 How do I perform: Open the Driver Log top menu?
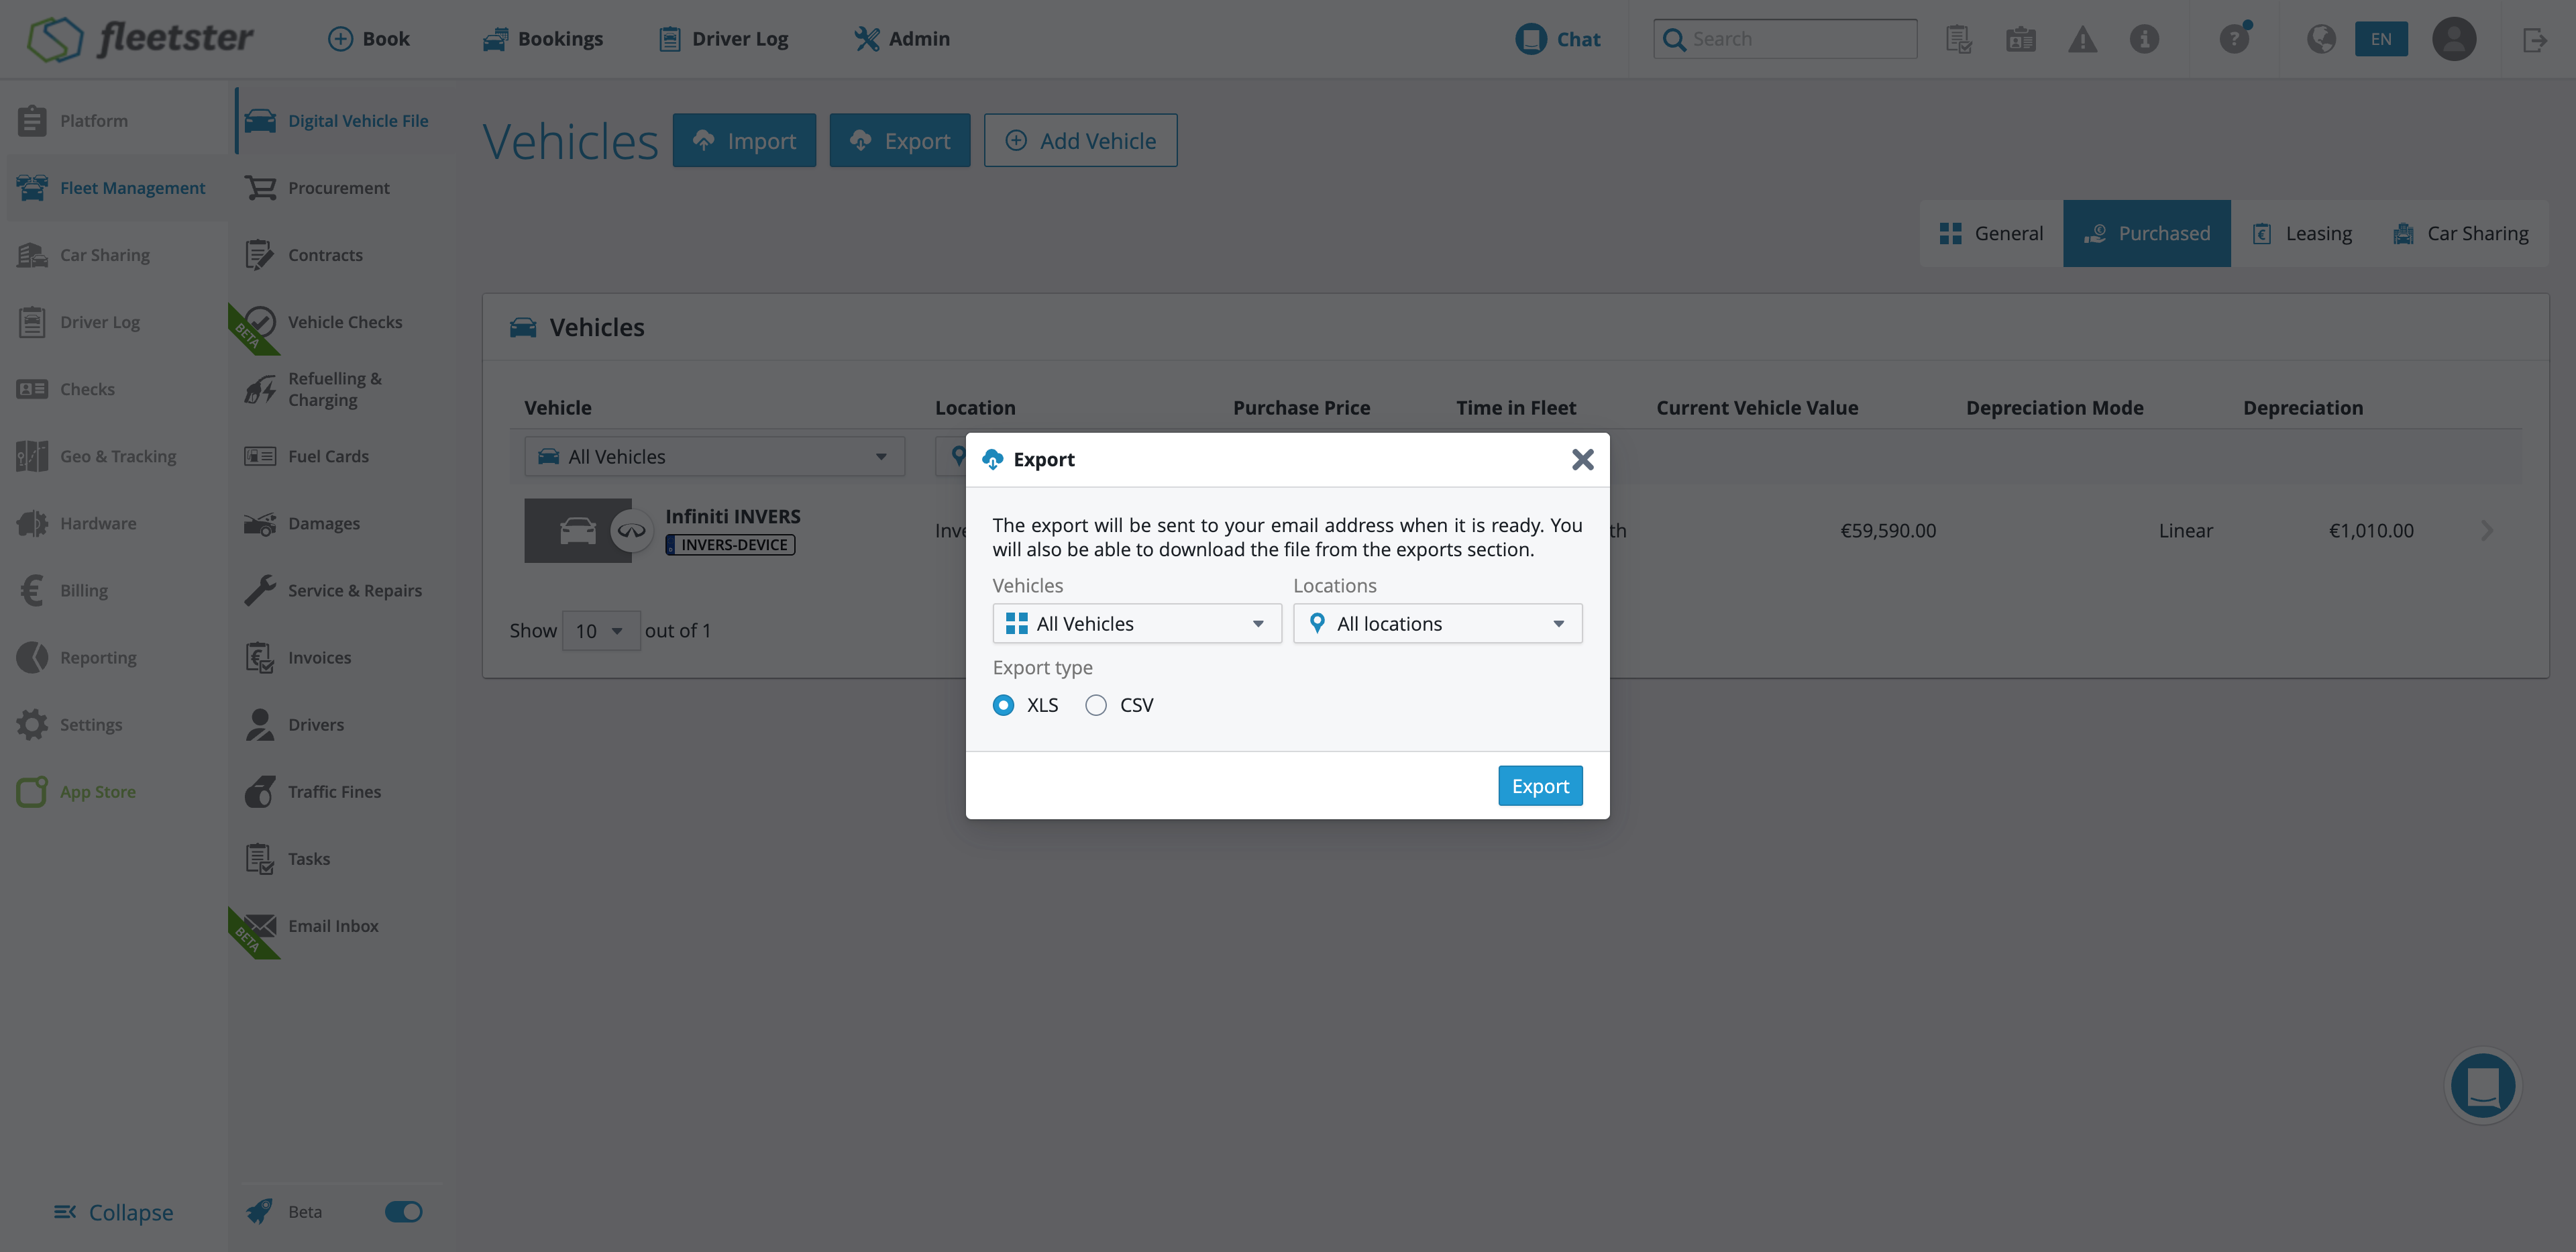point(723,39)
